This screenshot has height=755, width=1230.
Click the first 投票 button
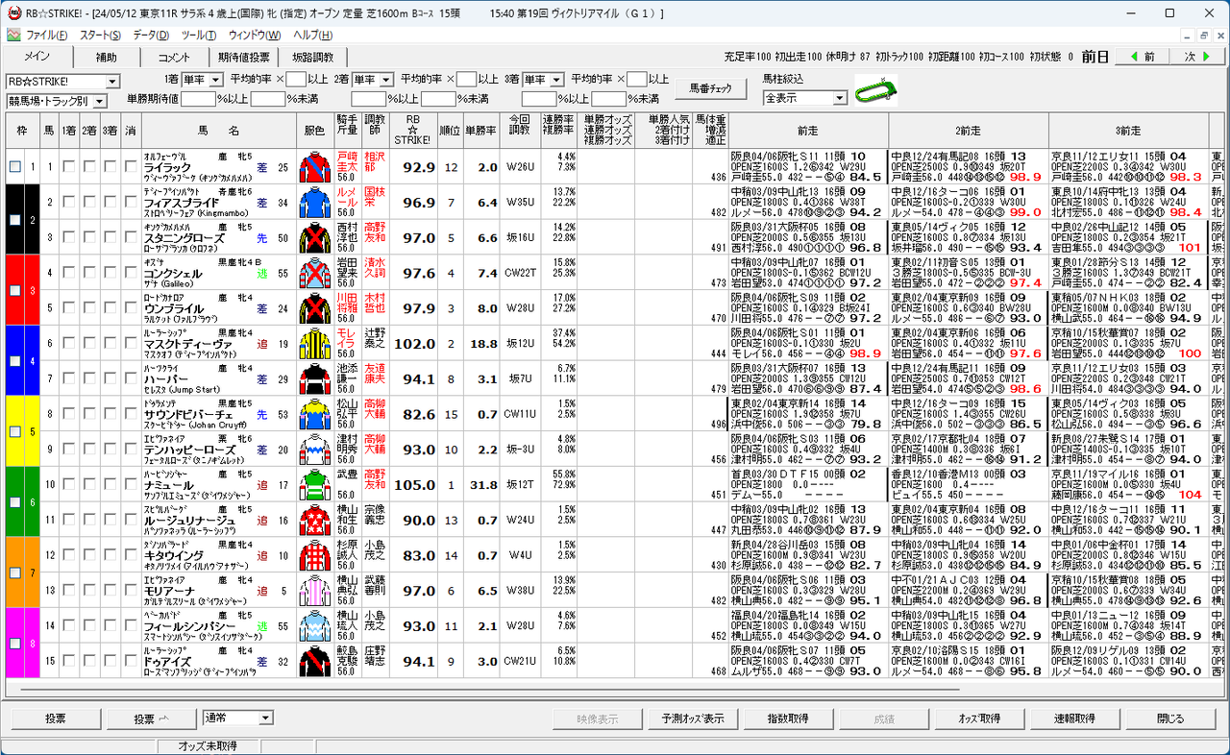click(55, 718)
